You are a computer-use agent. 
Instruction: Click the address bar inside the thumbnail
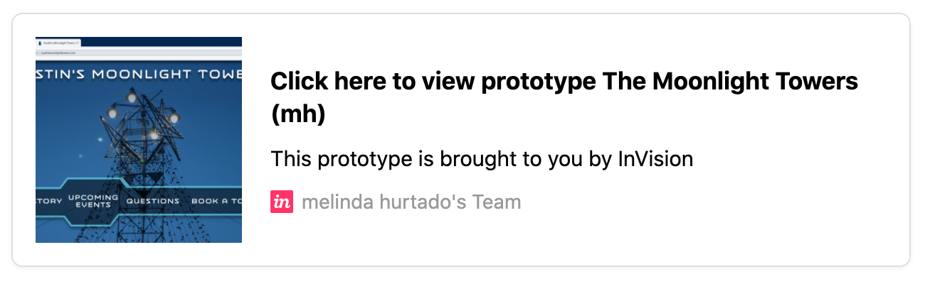(139, 52)
